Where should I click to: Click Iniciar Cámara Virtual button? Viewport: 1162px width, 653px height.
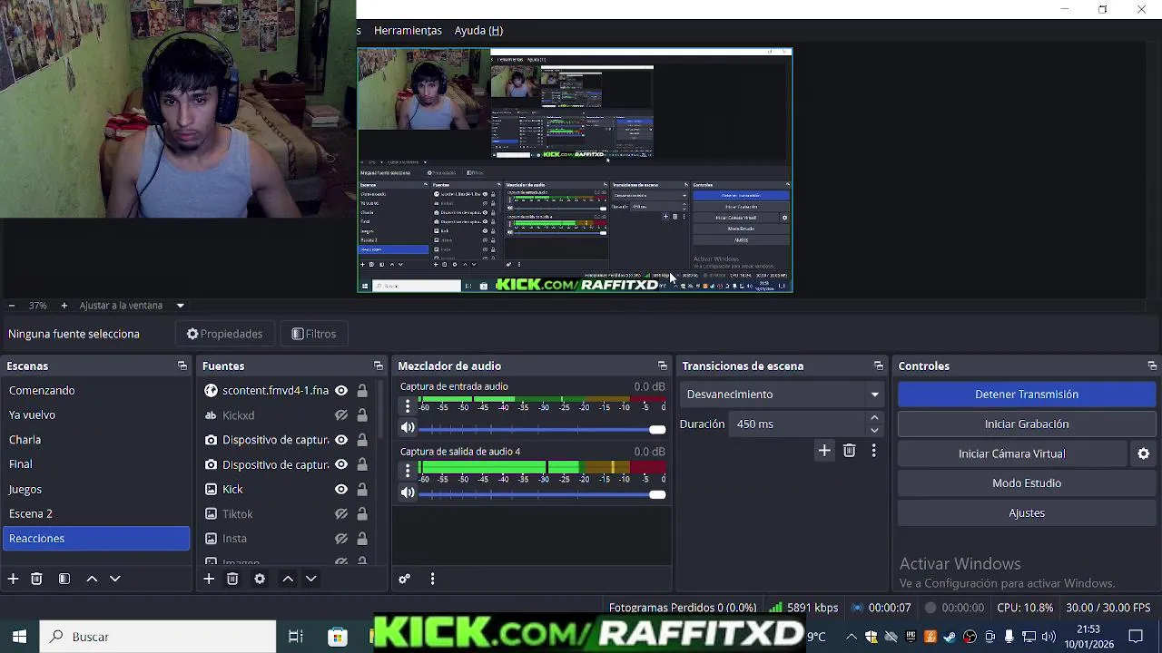[x=1012, y=453]
